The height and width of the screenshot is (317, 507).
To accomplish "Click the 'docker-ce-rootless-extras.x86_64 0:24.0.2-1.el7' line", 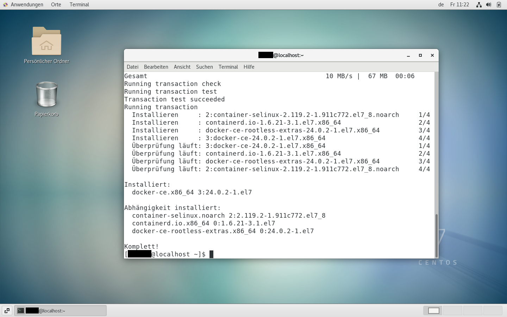I will 223,231.
